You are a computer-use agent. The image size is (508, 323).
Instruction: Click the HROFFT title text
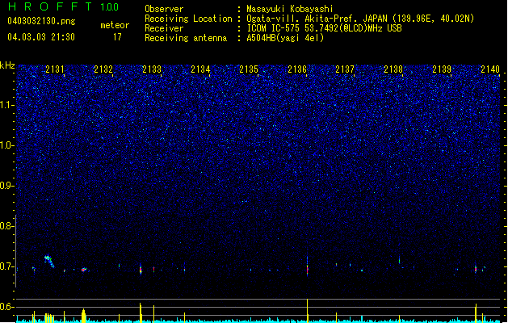coord(50,6)
